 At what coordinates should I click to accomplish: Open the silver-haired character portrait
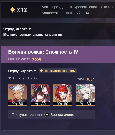click(x=85, y=95)
